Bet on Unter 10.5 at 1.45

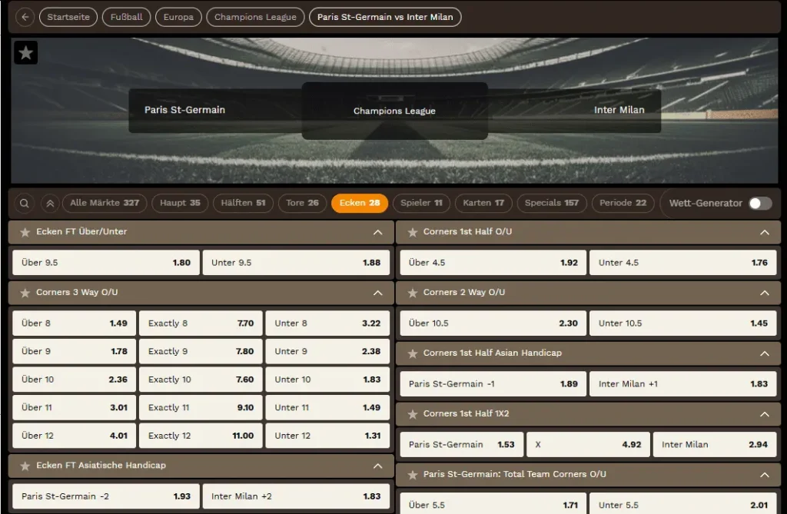pyautogui.click(x=683, y=323)
